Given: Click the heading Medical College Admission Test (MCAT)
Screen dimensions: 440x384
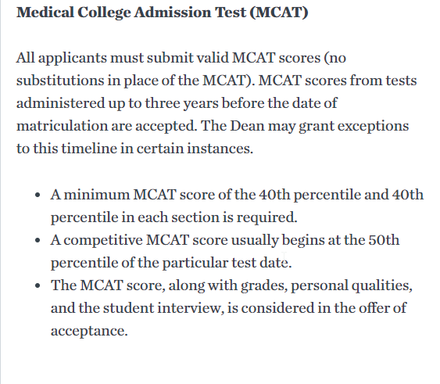Looking at the screenshot, I should [x=163, y=13].
